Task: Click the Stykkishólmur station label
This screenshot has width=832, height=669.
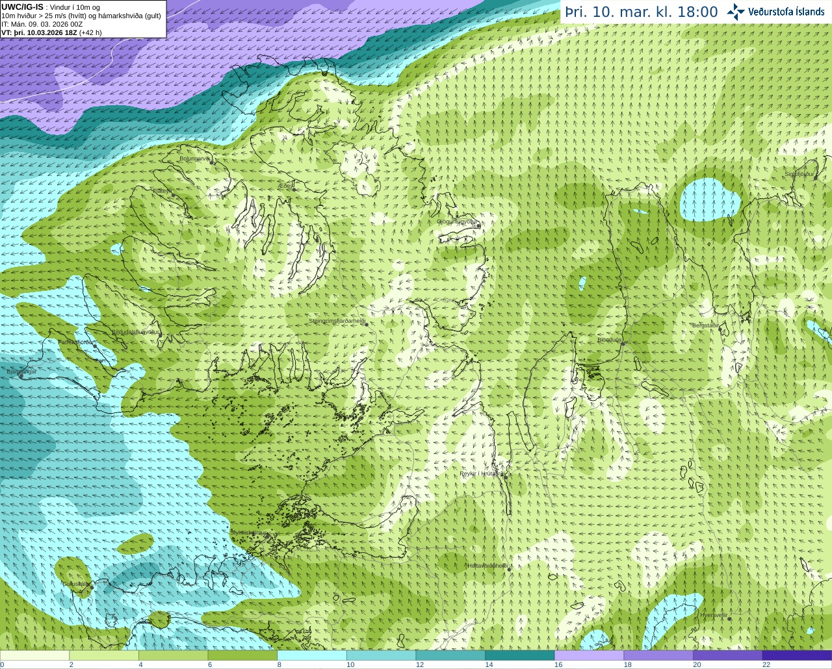Action: [250, 532]
